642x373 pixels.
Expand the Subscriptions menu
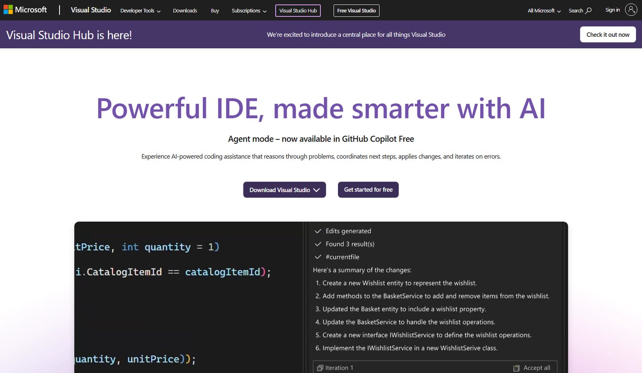point(249,11)
